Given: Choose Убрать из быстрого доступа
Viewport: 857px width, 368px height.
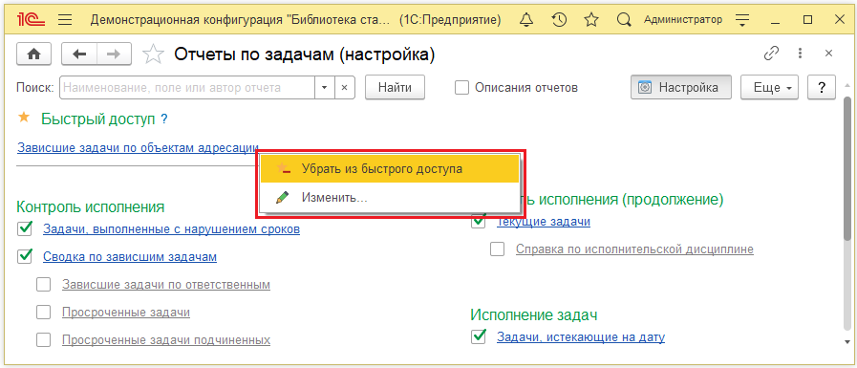Looking at the screenshot, I should pyautogui.click(x=390, y=169).
